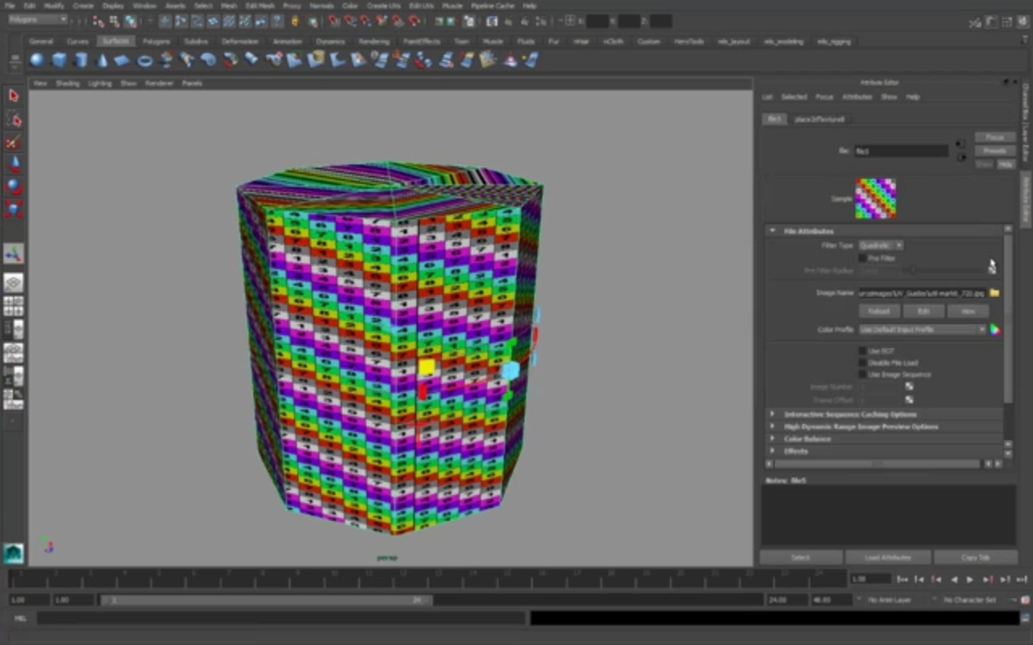This screenshot has width=1033, height=645.
Task: Check the Use BOT option
Action: pos(863,351)
